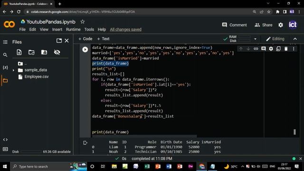The height and width of the screenshot is (171, 304).
Task: Open Excel from the taskbar
Action: (x=147, y=166)
